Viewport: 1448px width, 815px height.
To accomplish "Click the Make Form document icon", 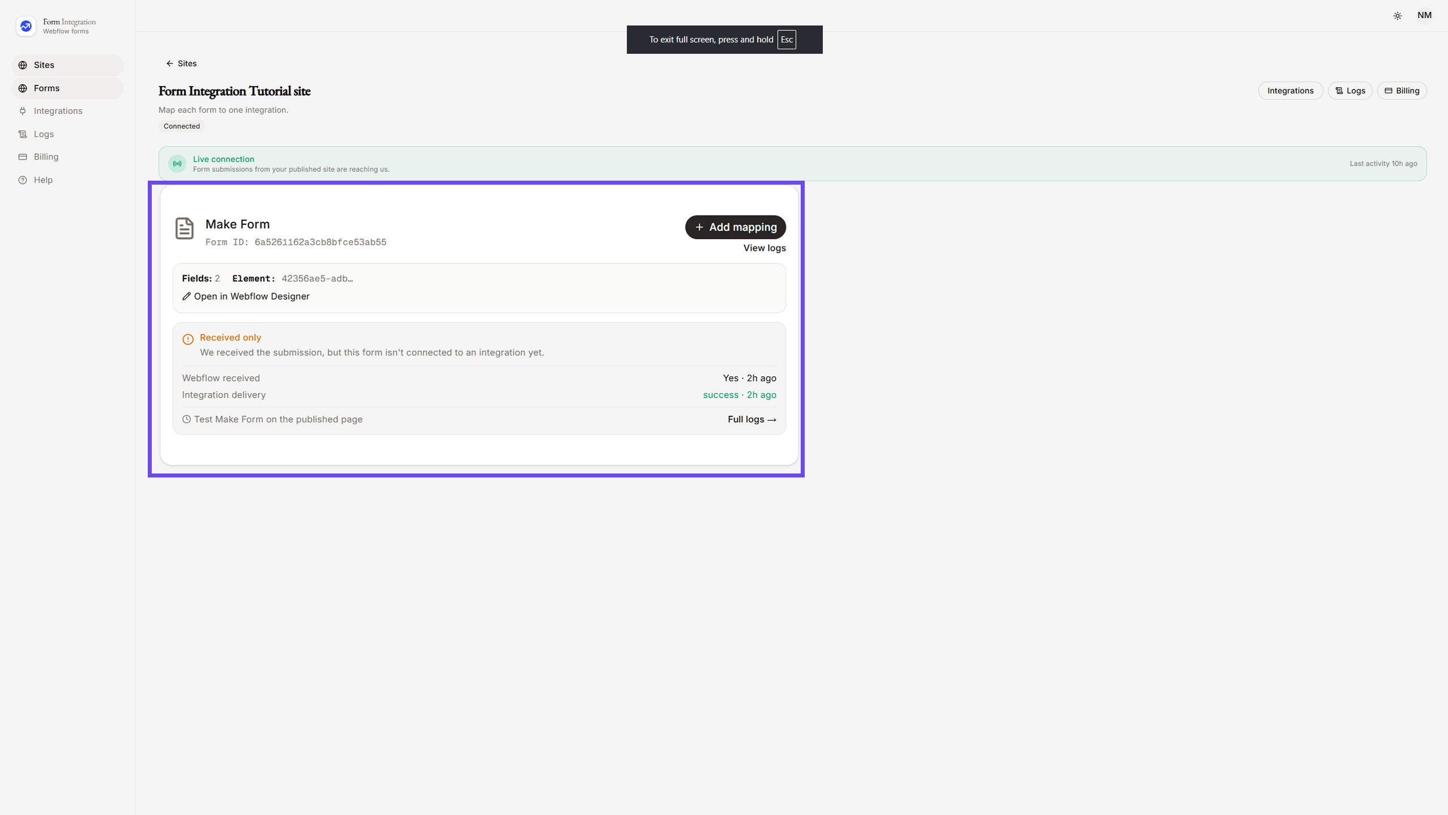I will pyautogui.click(x=184, y=228).
